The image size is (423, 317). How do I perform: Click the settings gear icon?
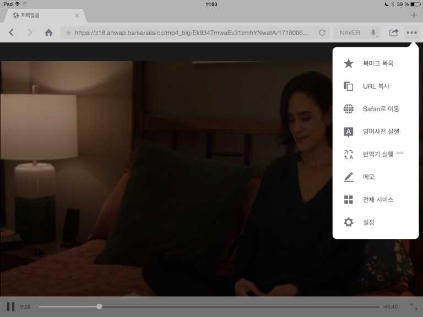[x=349, y=222]
